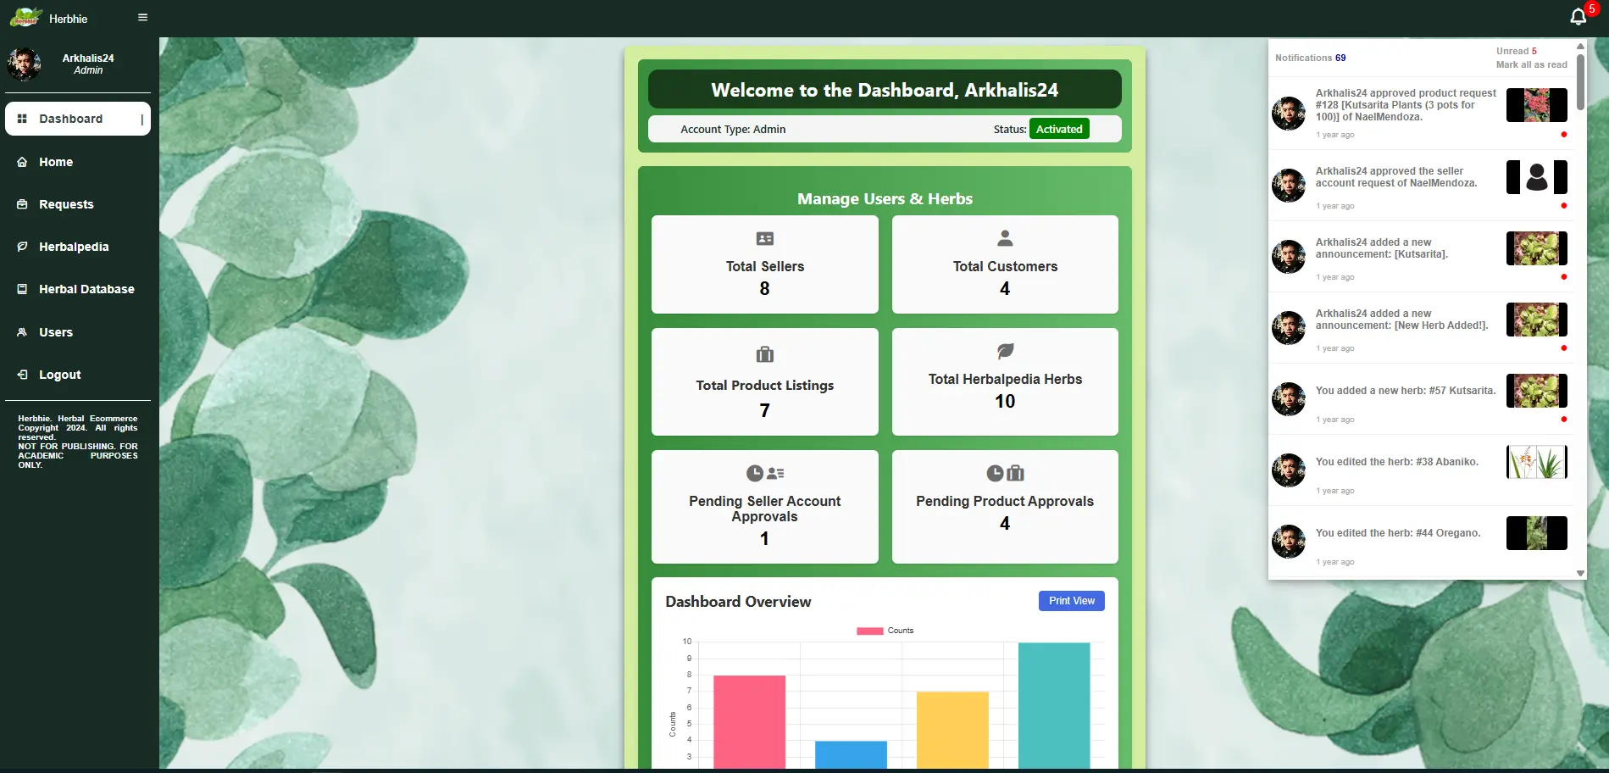
Task: Click the Total Herbalpedia Herbs leaf icon
Action: coord(1005,351)
